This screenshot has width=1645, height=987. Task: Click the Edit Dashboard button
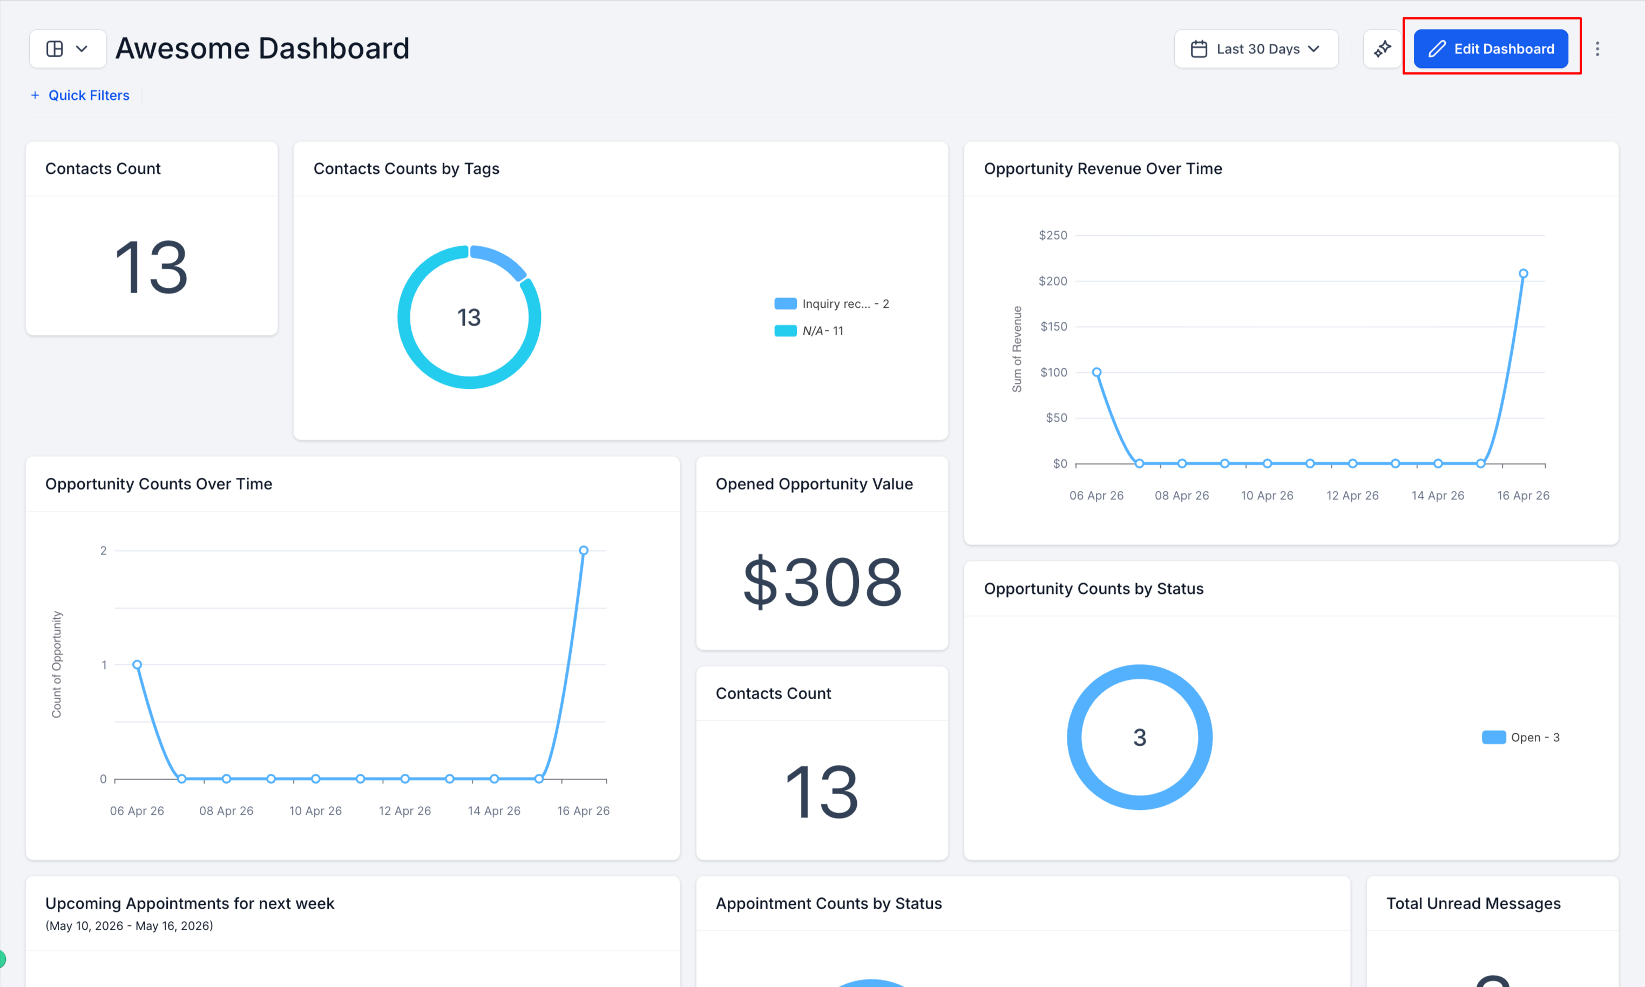[x=1491, y=49]
